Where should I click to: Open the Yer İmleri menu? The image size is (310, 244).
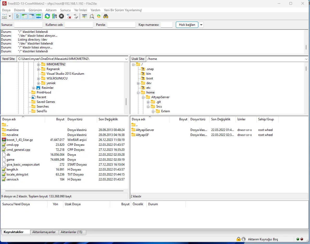(80, 10)
